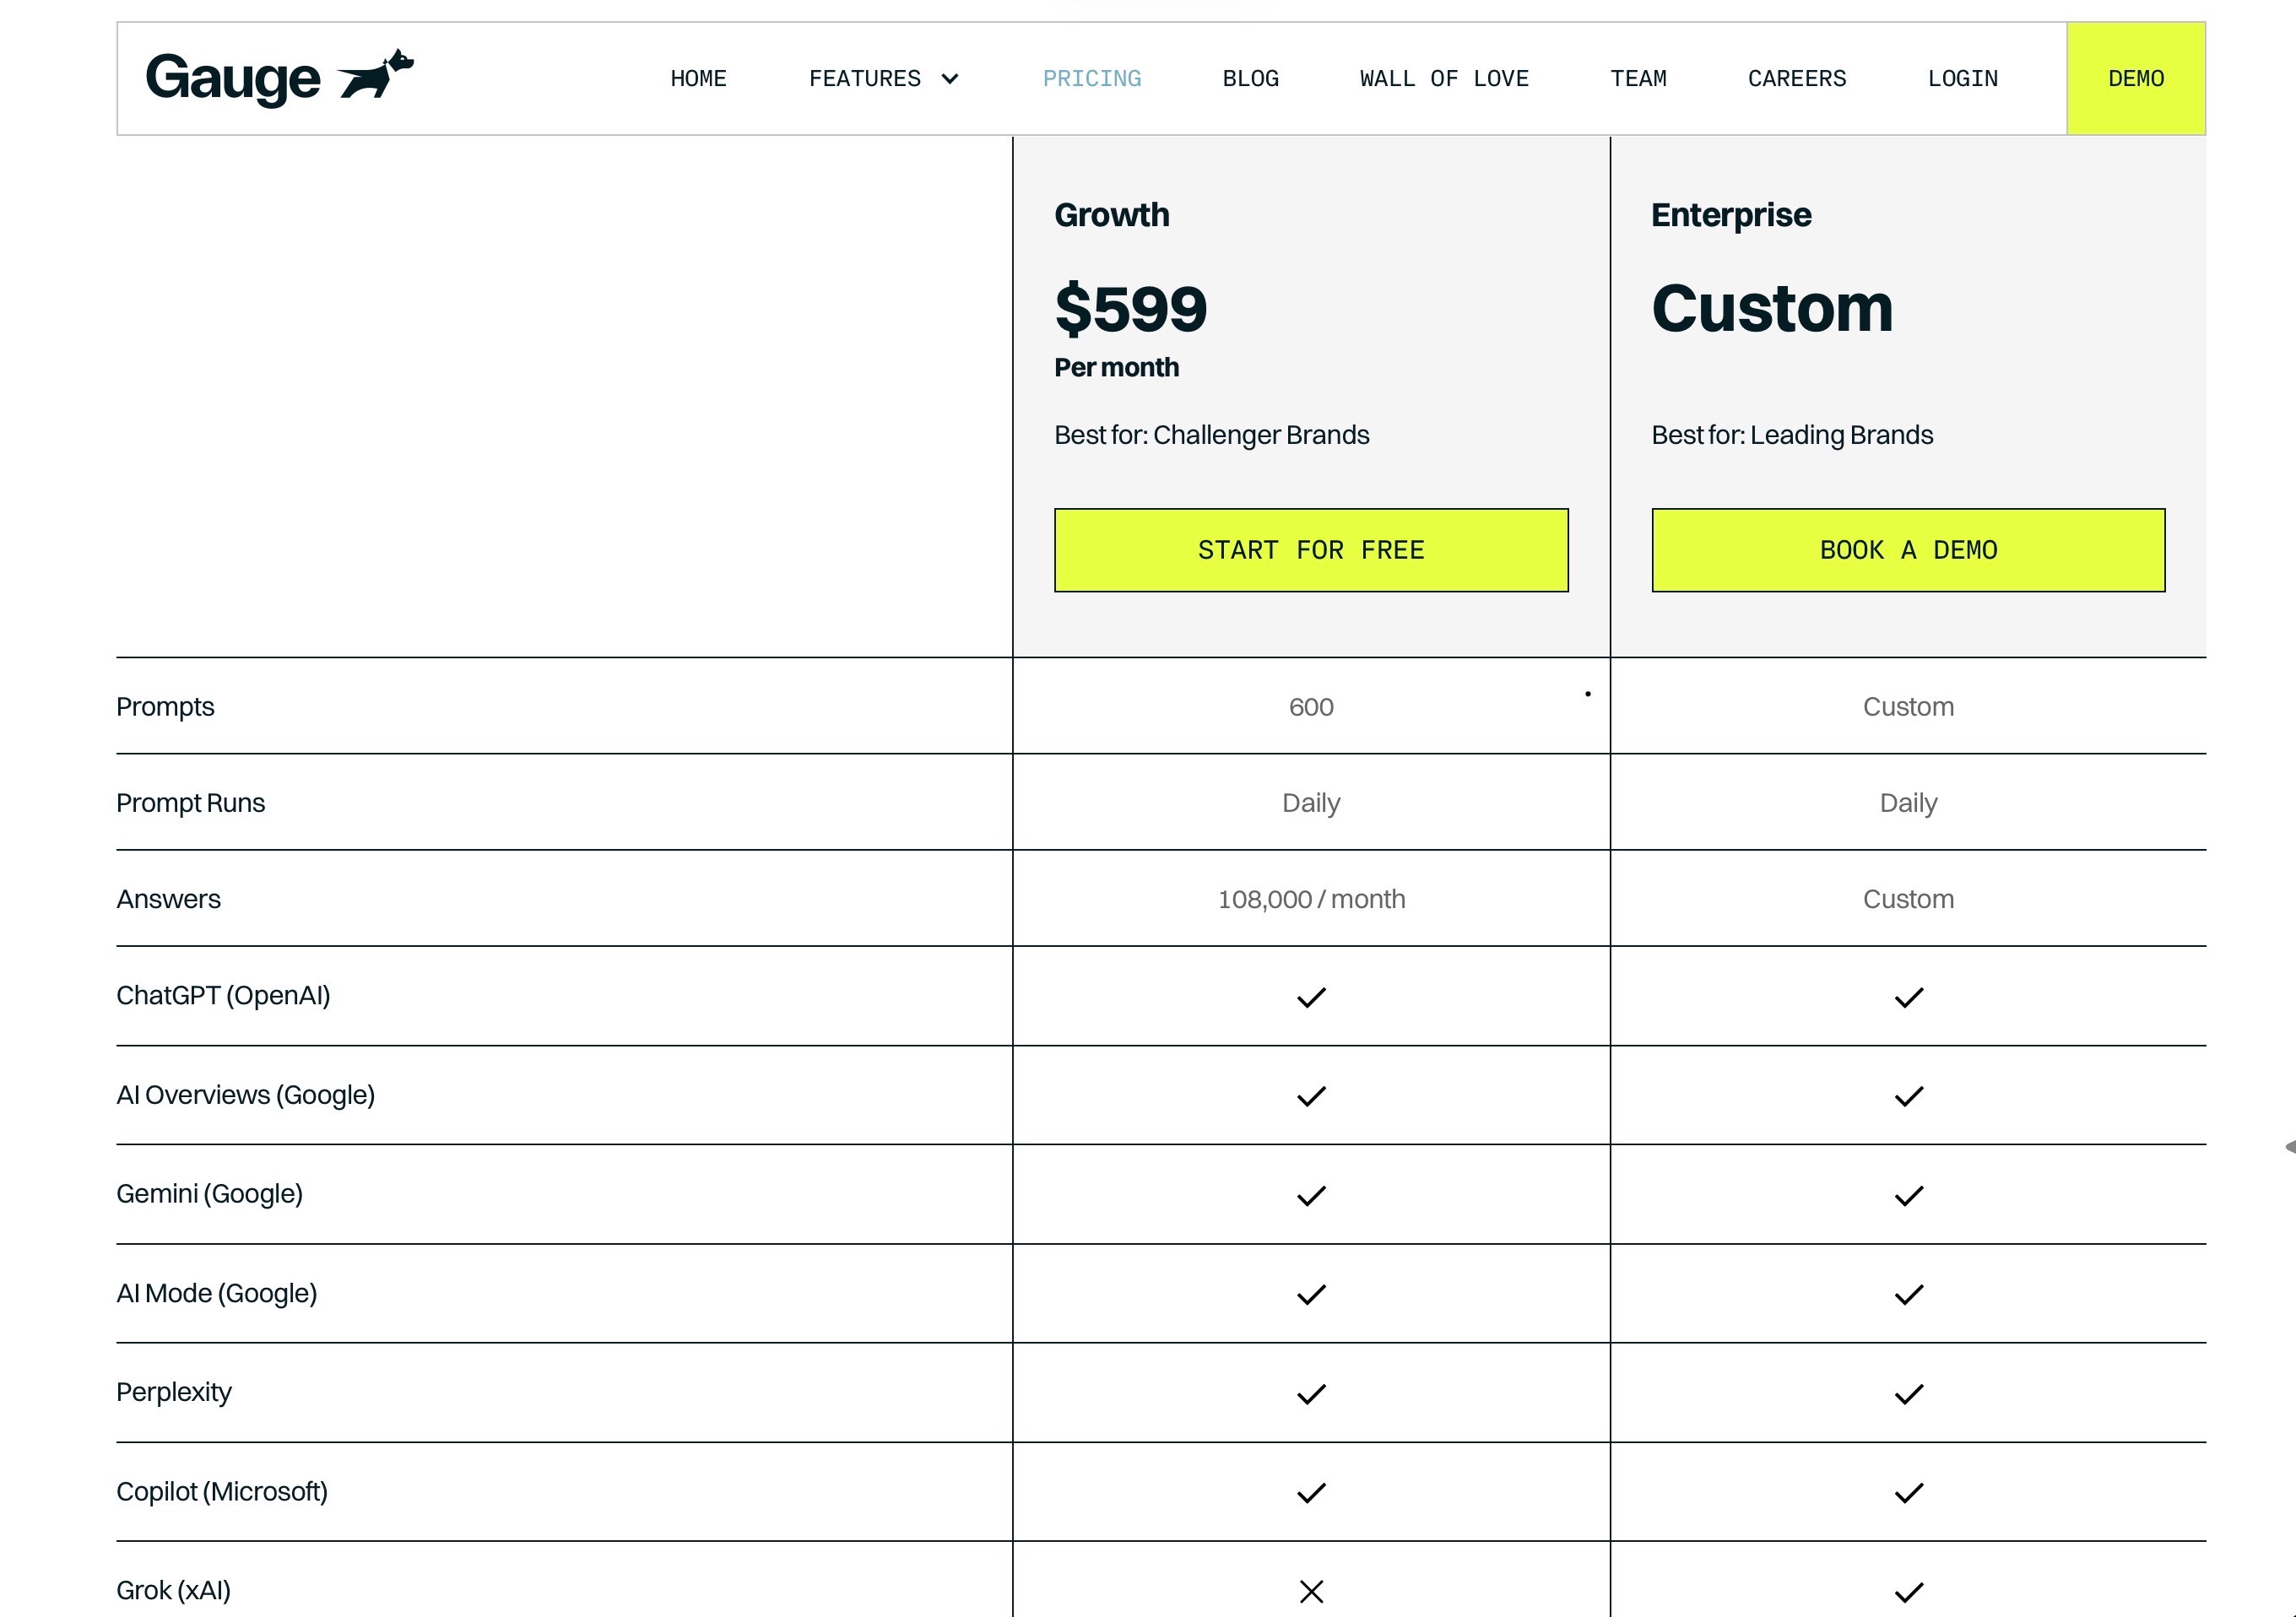The height and width of the screenshot is (1617, 2296).
Task: Click AI Overviews checkmark in Growth column
Action: pos(1311,1096)
